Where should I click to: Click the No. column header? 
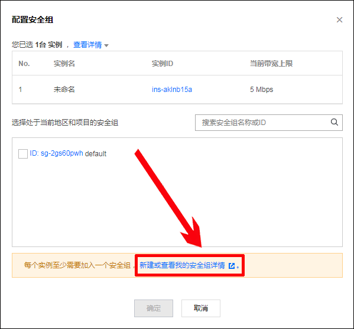(x=24, y=64)
